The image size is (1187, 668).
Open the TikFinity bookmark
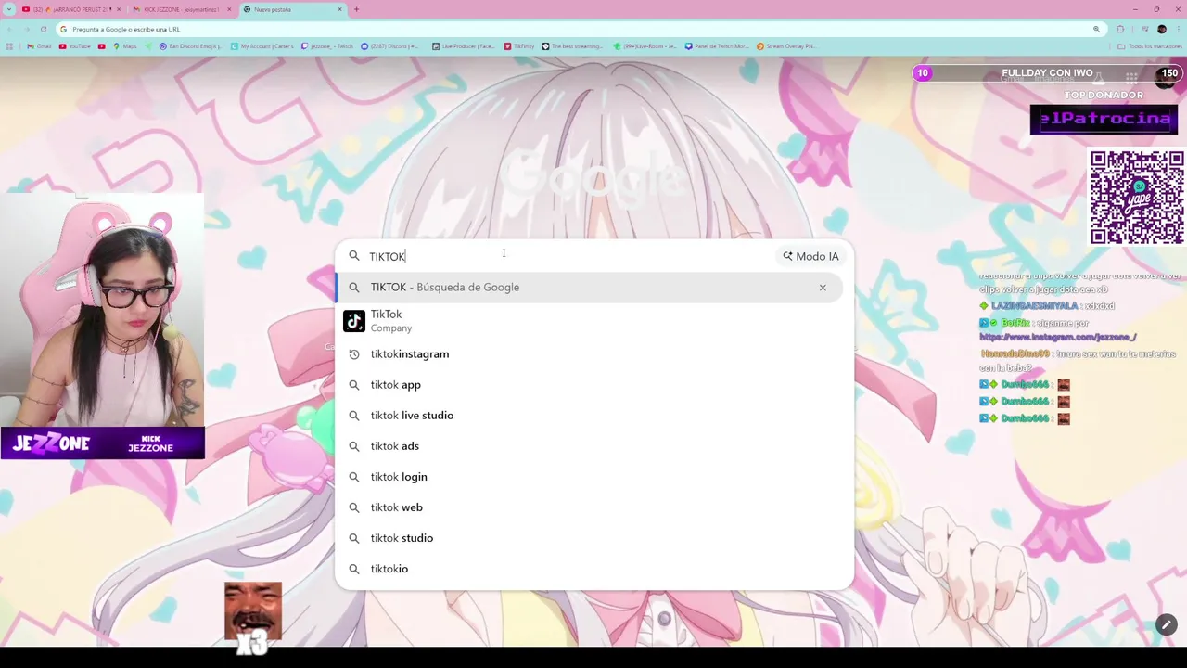click(x=519, y=46)
